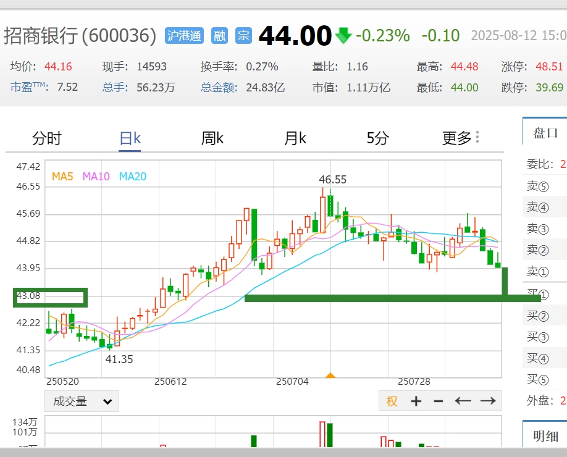Switch to the 周k tab
Image resolution: width=567 pixels, height=457 pixels.
[x=212, y=138]
